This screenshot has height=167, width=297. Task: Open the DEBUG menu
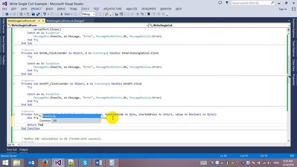pos(61,9)
